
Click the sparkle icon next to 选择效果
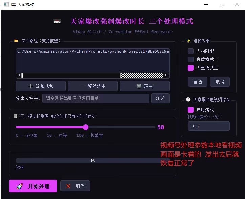tap(188, 41)
